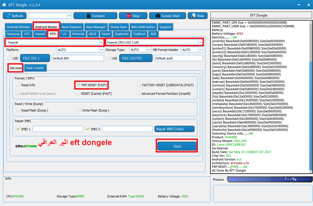313x206 pixels.
Task: Click the Process progress bar
Action: 270,180
